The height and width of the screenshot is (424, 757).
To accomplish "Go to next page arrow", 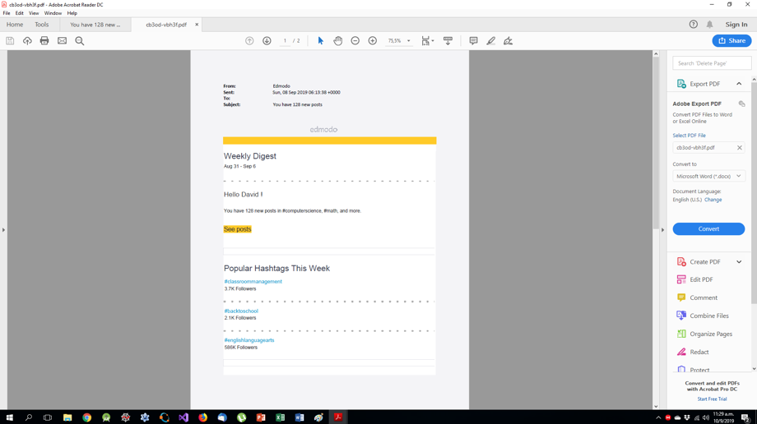I will pos(267,41).
